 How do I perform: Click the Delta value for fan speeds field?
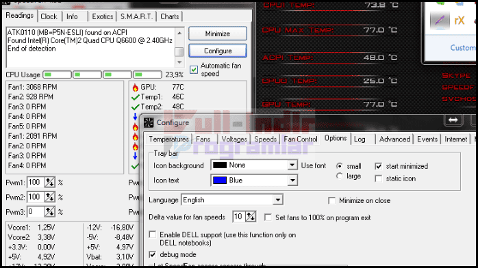point(239,217)
